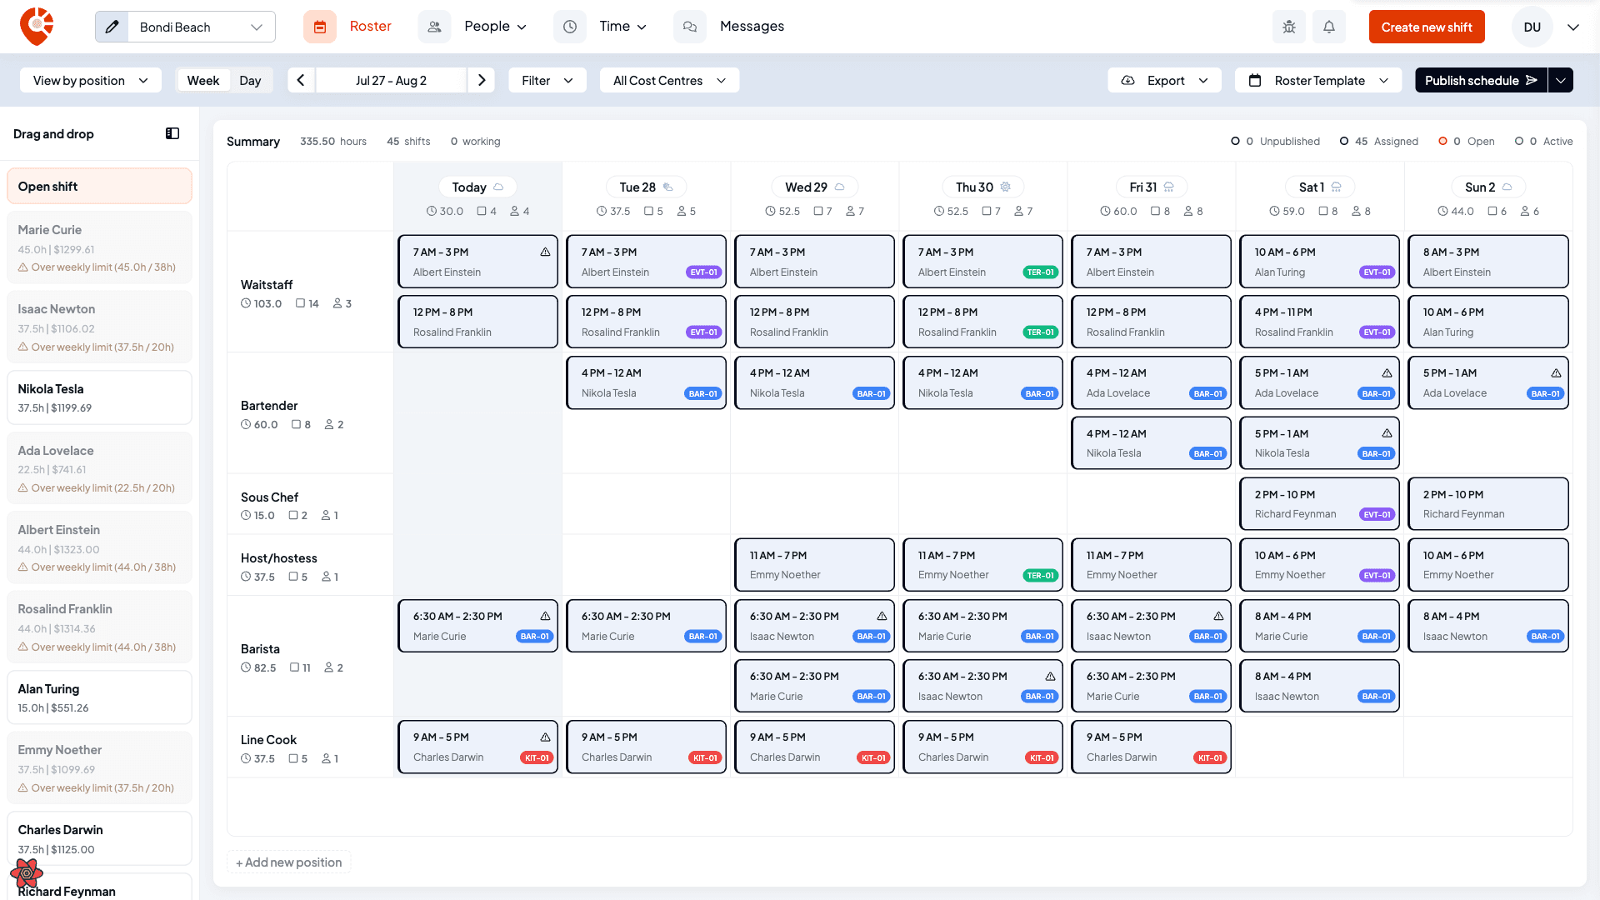Click the EVT-01 tag on Tuesday's Rosalind Franklin shift
This screenshot has height=900, width=1600.
tap(704, 332)
